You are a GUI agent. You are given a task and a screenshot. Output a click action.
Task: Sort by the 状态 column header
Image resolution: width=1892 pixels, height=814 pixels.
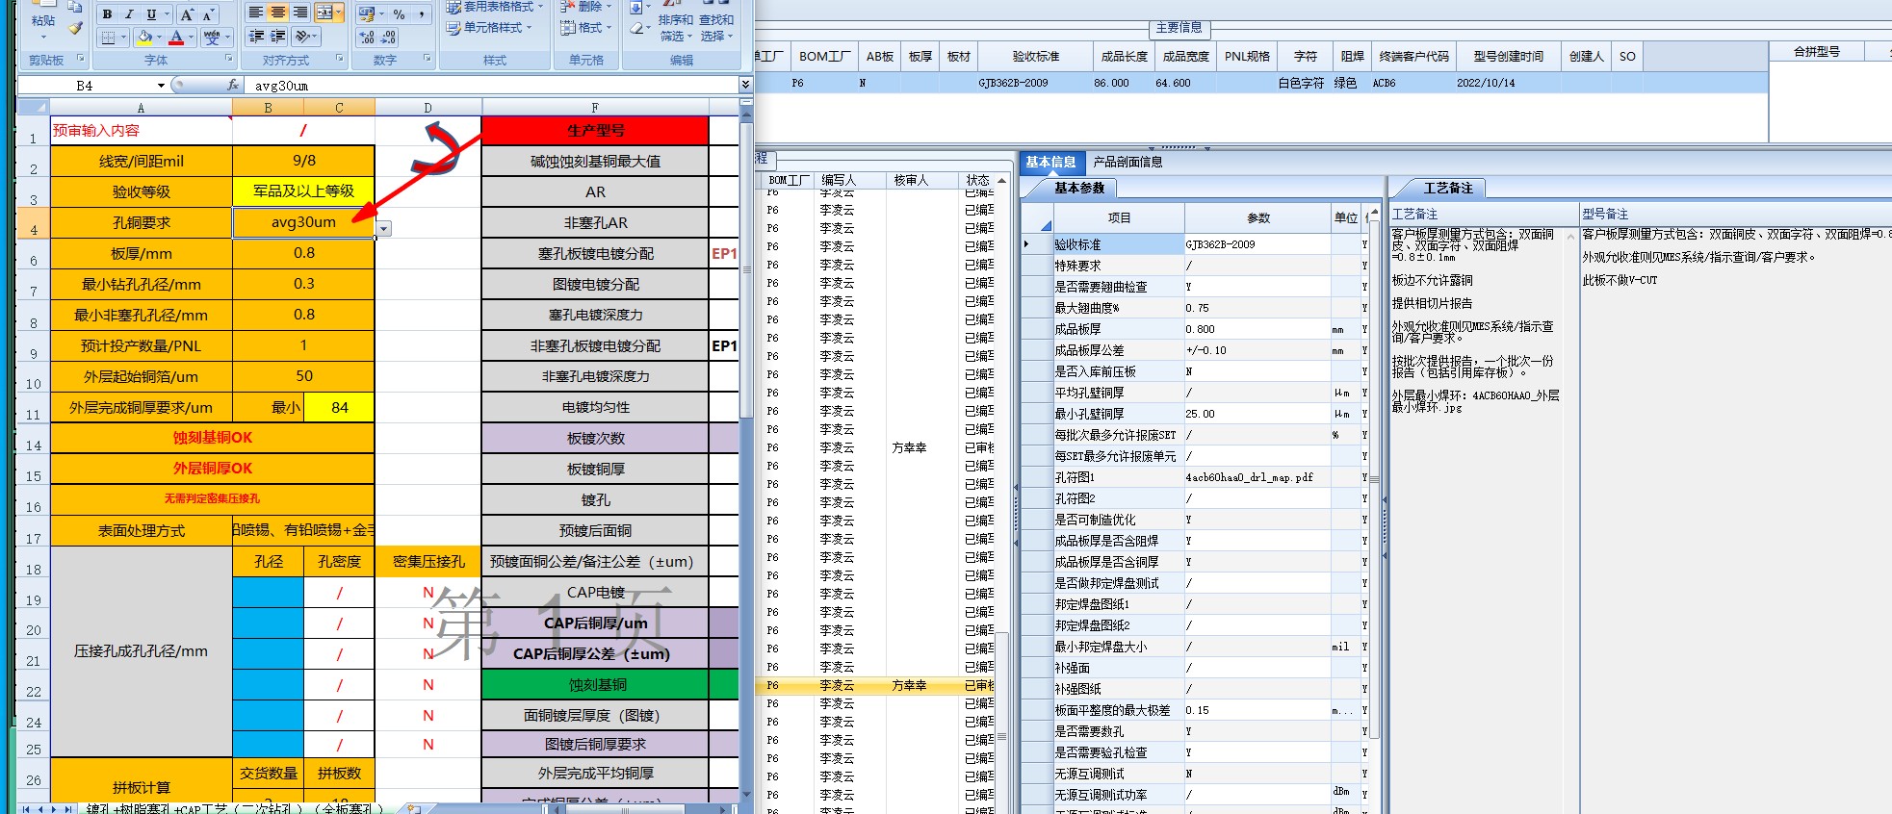point(978,180)
